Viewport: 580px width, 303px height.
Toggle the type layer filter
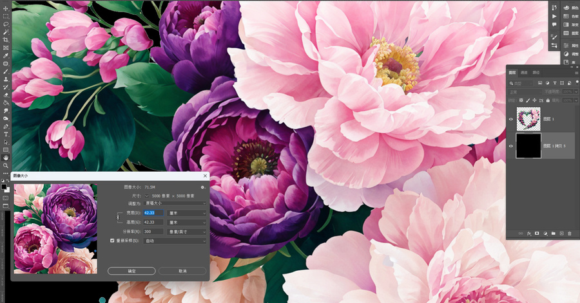[x=554, y=83]
